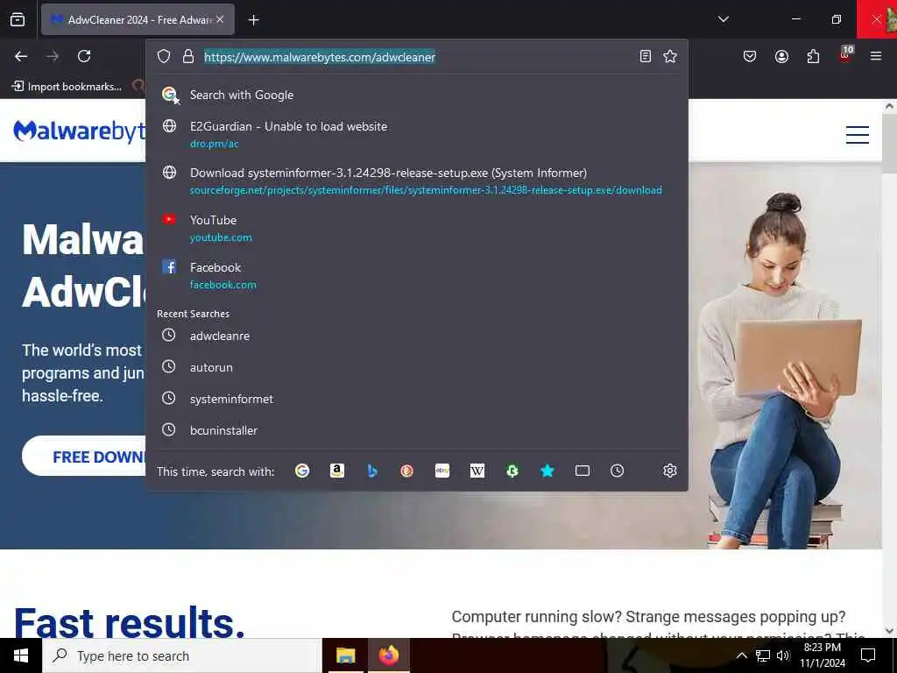
Task: Open volume control tray icon
Action: tap(783, 655)
